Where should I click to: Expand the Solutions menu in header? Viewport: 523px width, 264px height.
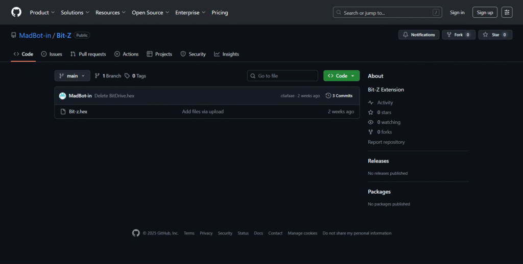(75, 12)
